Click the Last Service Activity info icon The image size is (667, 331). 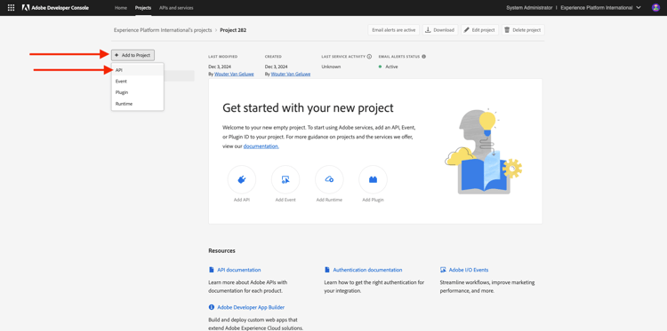click(x=369, y=57)
